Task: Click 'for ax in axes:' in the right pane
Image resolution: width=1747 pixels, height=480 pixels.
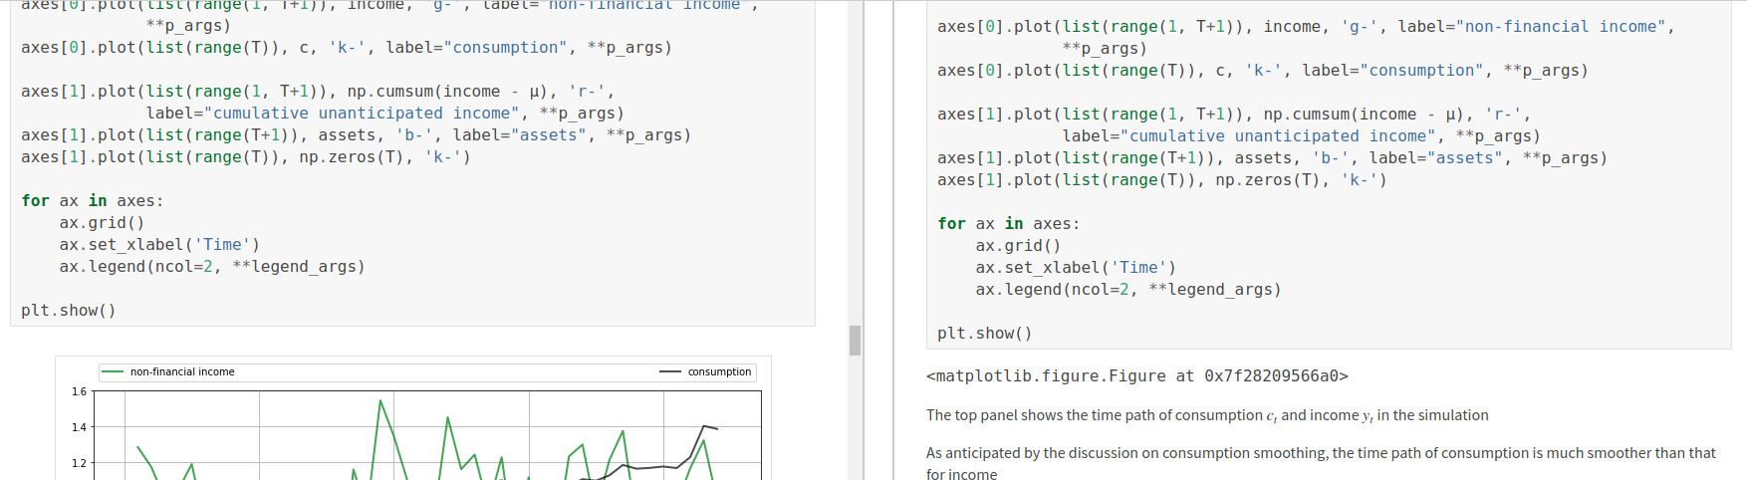Action: point(1008,224)
